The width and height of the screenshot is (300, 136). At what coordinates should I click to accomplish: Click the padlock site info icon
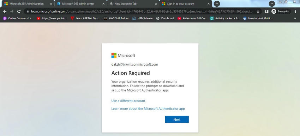click(28, 12)
